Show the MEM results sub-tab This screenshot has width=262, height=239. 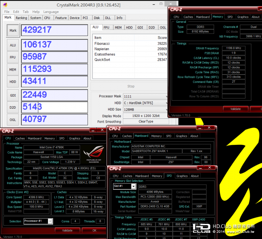pyautogui.click(x=118, y=27)
